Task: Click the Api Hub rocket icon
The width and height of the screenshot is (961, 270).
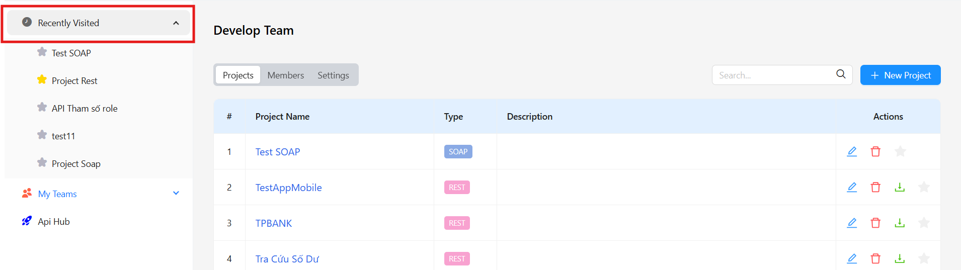Action: 27,221
